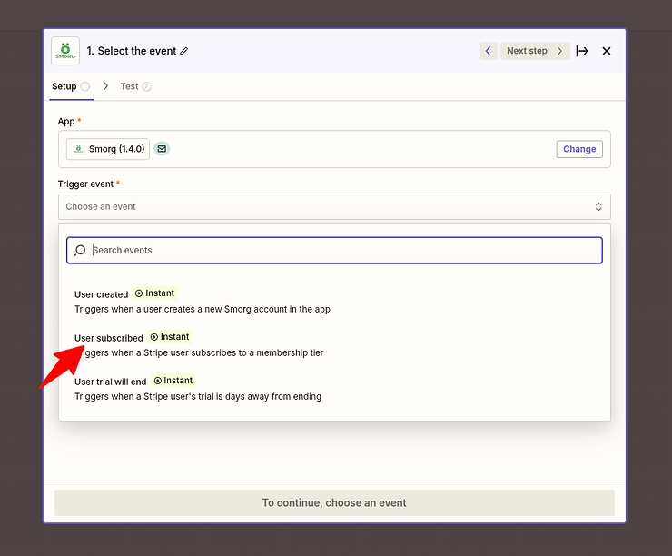Open the Trigger event dropdown
The width and height of the screenshot is (672, 556).
tap(333, 206)
